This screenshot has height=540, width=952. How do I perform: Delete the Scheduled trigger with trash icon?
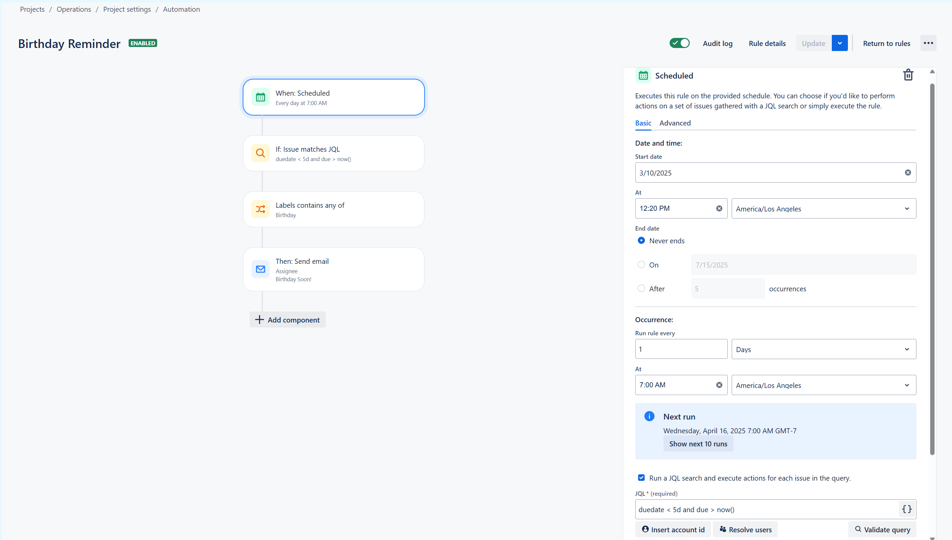pos(908,75)
